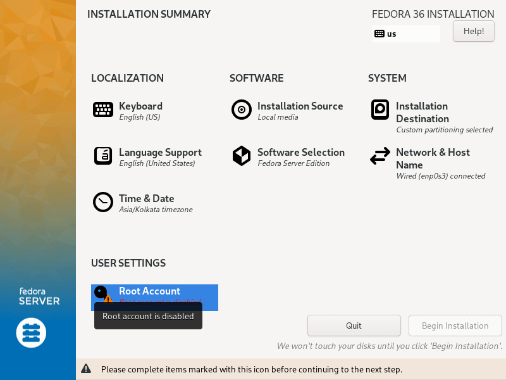Click the Time & Date clock icon
The image size is (506, 380).
click(x=103, y=202)
